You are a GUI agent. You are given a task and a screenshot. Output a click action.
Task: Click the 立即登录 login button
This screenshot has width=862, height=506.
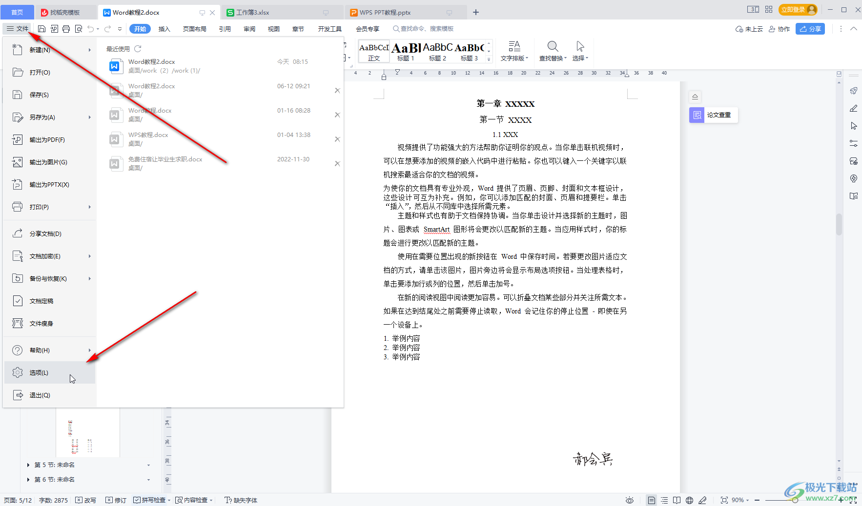pyautogui.click(x=797, y=10)
